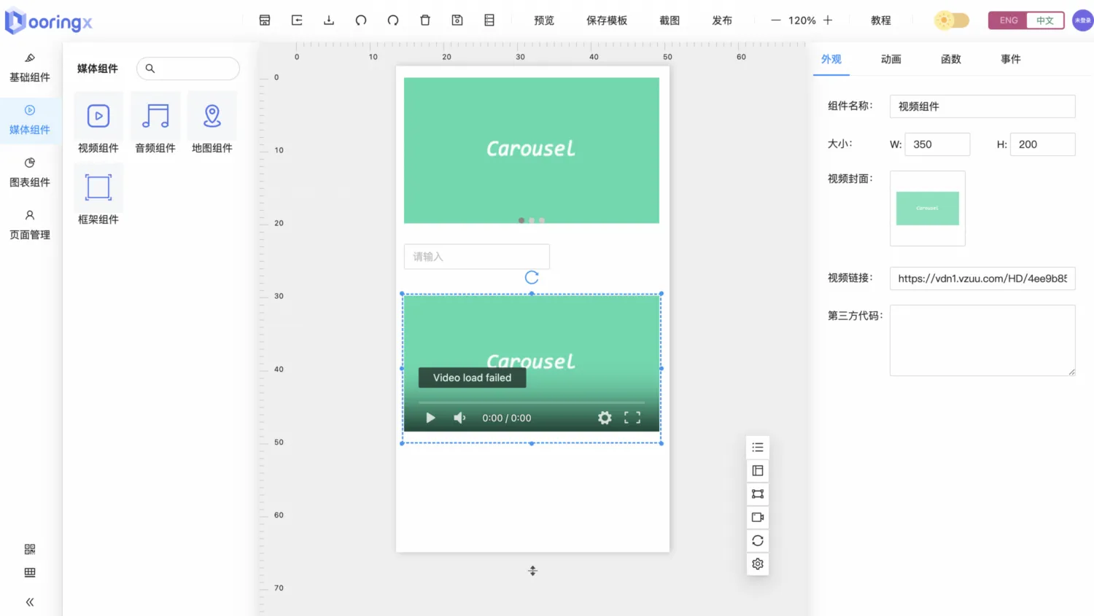The width and height of the screenshot is (1094, 616).
Task: Toggle the sun theme switch
Action: (952, 20)
